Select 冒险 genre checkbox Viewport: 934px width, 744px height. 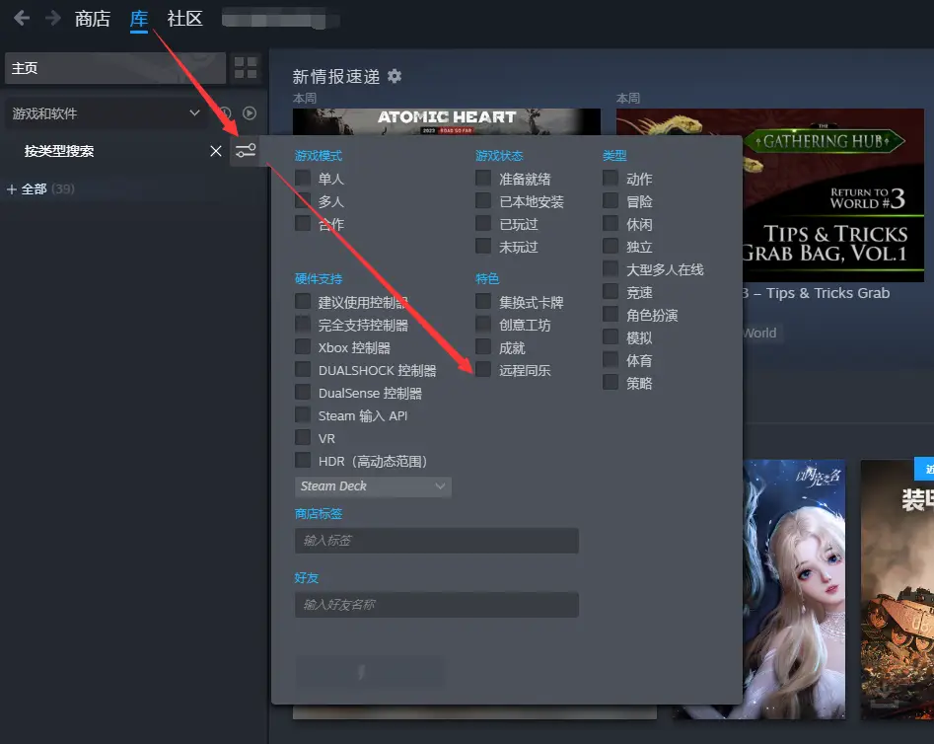pos(610,200)
